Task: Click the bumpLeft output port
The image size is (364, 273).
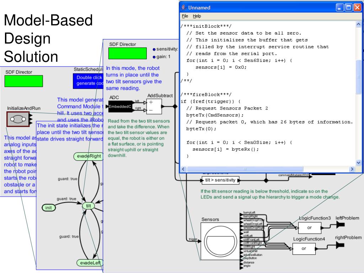Action: (x=241, y=215)
